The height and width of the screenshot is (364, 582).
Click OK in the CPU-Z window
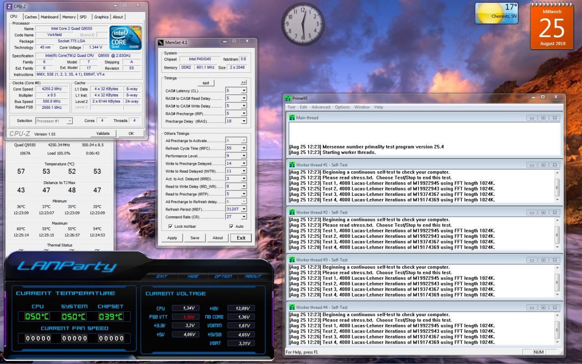coord(131,133)
